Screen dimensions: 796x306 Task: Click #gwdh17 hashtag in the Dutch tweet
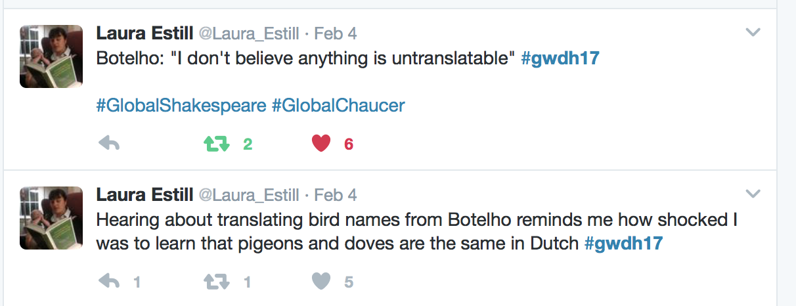click(x=623, y=243)
